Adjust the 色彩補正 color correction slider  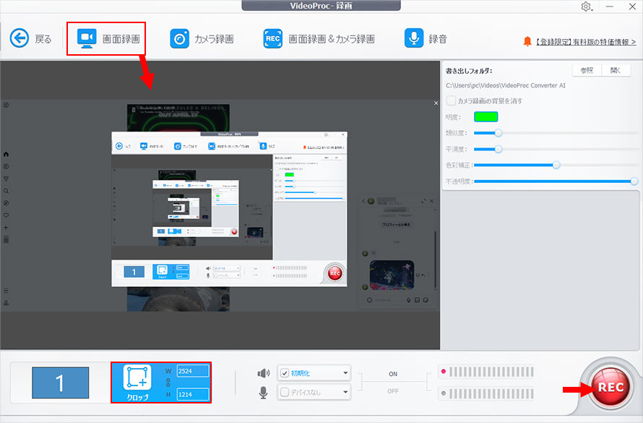point(556,165)
